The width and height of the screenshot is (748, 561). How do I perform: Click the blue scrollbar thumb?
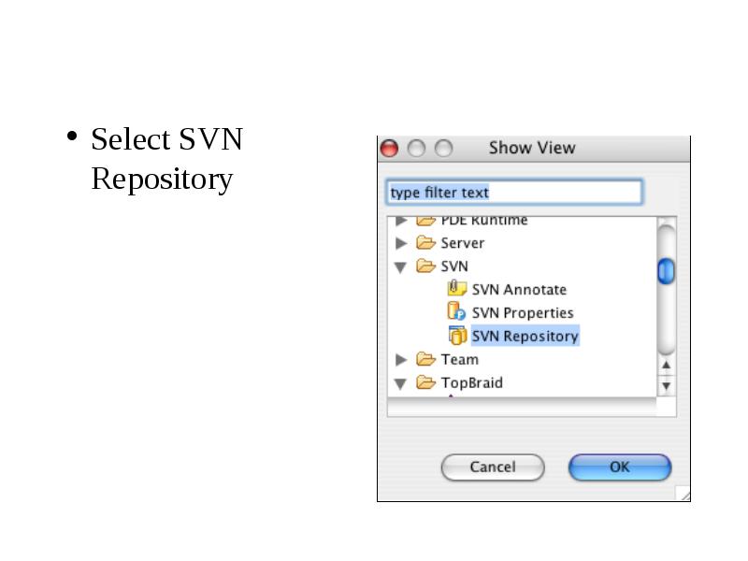(666, 271)
